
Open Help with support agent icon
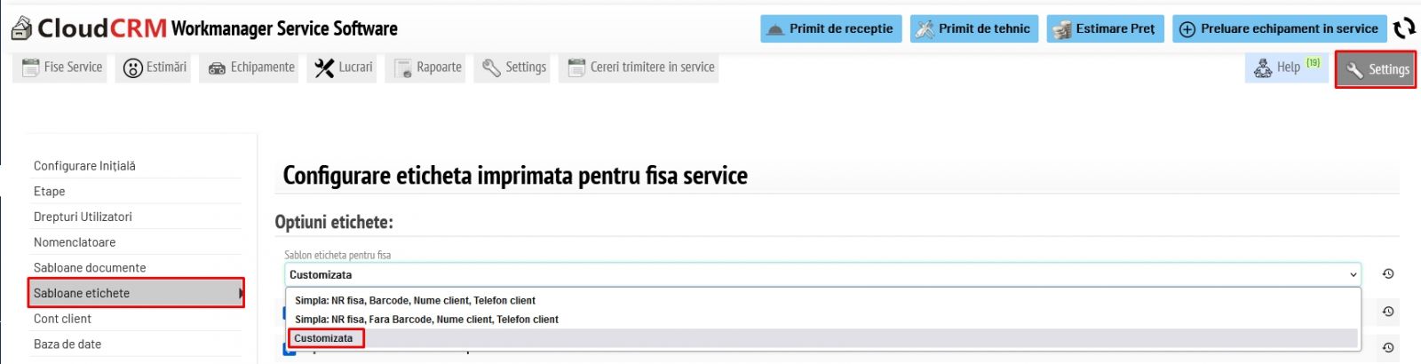click(x=1286, y=67)
